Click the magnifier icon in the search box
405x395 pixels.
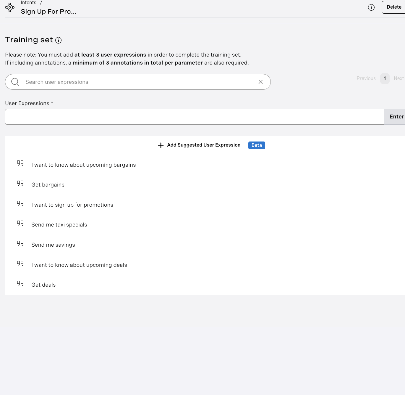tap(15, 82)
